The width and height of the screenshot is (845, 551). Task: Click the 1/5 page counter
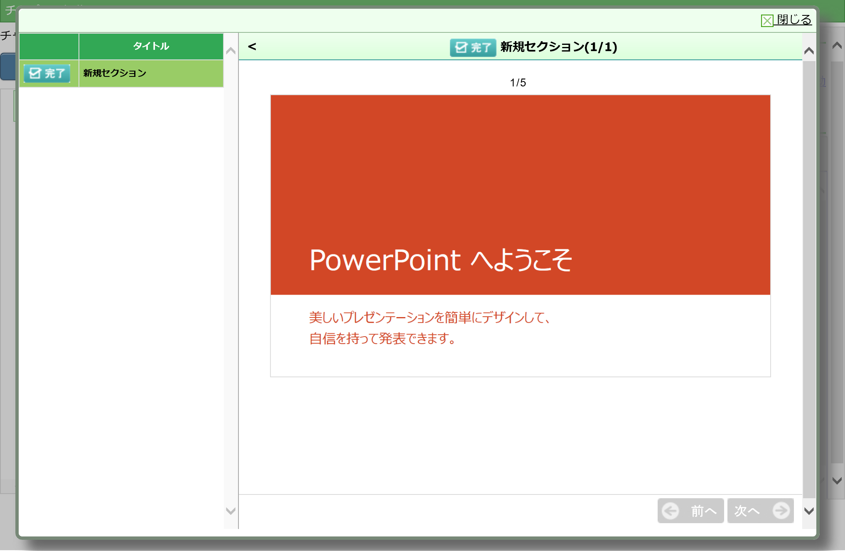point(518,83)
